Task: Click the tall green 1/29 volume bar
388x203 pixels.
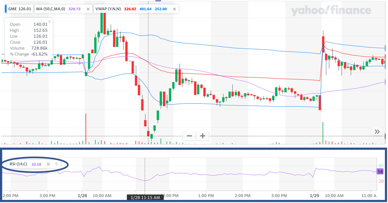Action: pos(322,133)
